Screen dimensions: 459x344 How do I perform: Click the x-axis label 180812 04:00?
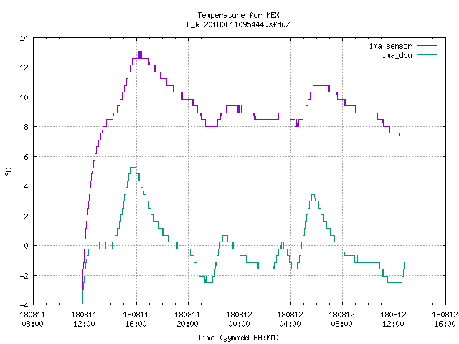(290, 320)
